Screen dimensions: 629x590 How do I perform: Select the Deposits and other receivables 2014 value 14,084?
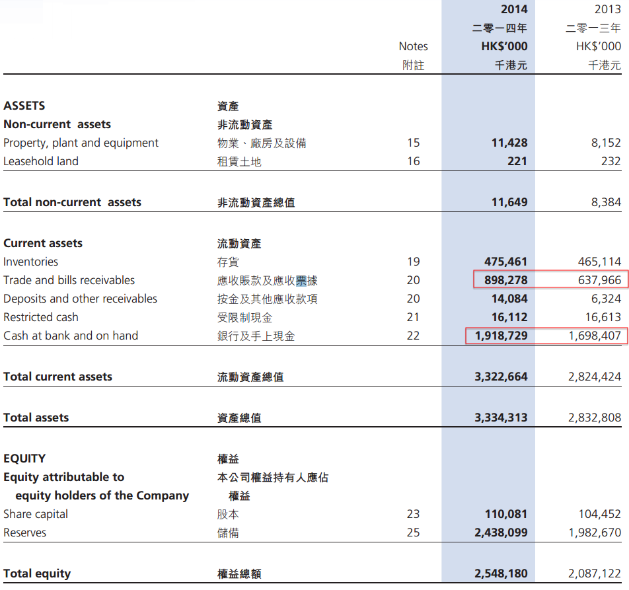[509, 299]
